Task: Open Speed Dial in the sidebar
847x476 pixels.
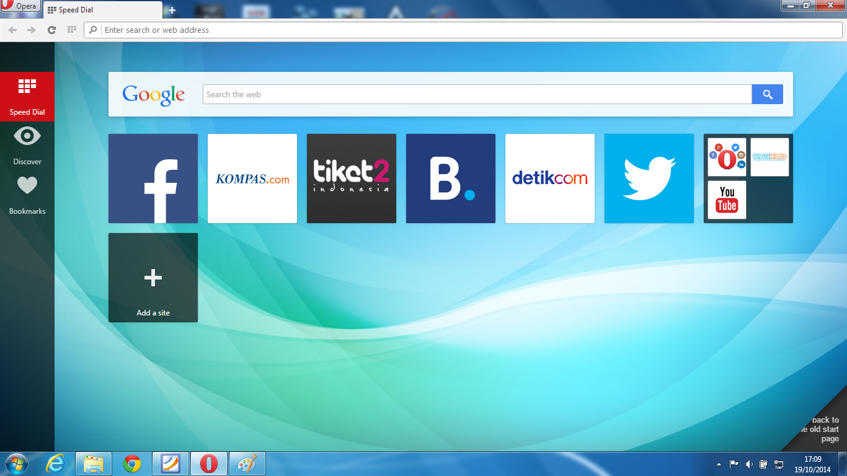Action: point(27,96)
